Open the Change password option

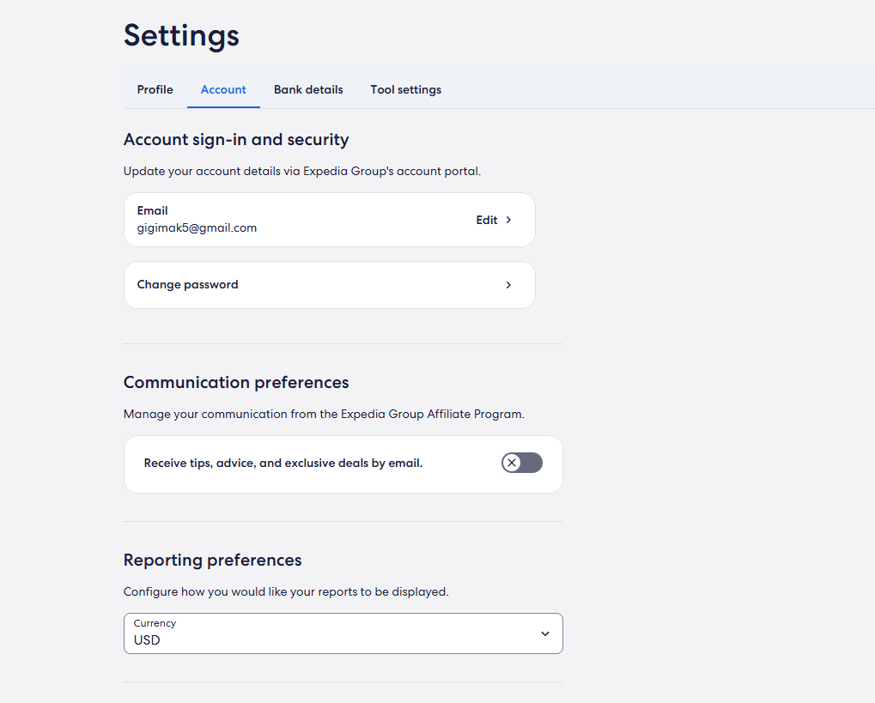click(x=187, y=285)
